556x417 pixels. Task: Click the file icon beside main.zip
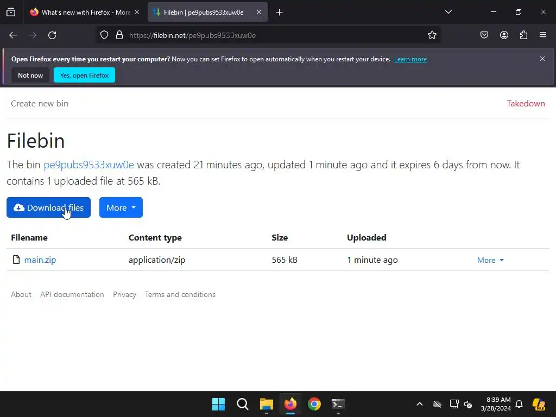(x=16, y=260)
